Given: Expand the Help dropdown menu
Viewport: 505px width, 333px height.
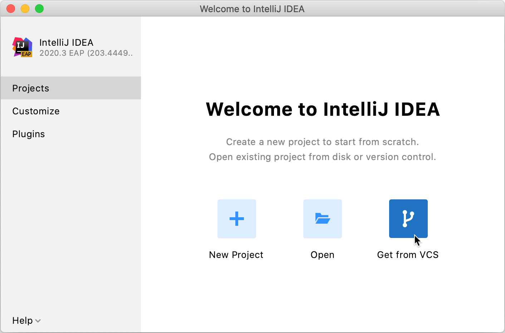Looking at the screenshot, I should pos(26,320).
